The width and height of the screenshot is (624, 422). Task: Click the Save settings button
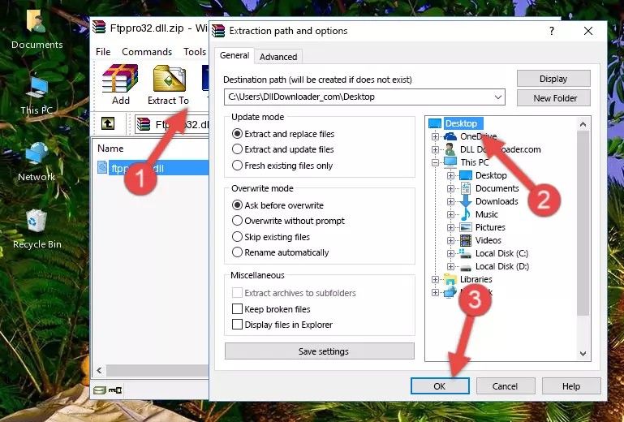[319, 351]
